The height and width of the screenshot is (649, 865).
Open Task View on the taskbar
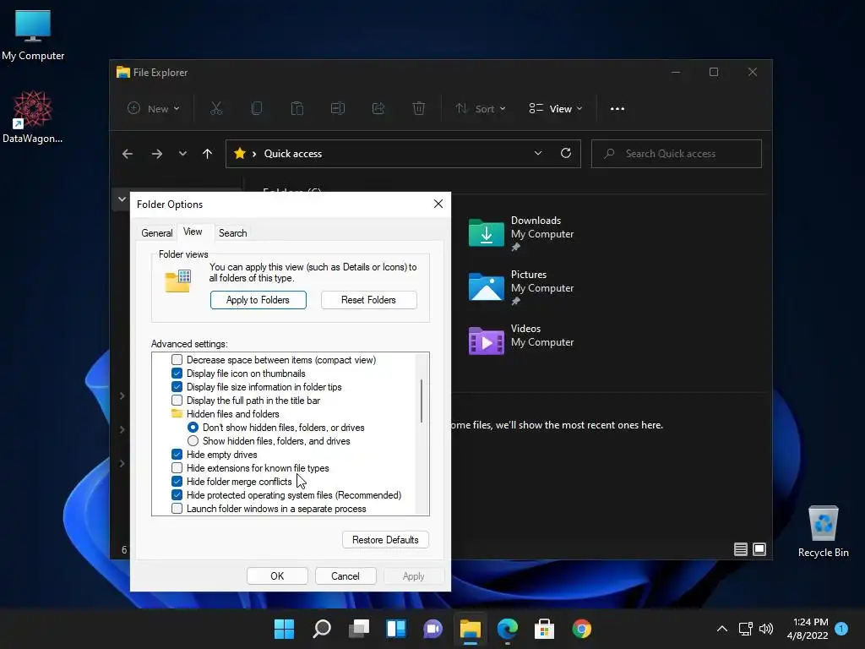(359, 629)
